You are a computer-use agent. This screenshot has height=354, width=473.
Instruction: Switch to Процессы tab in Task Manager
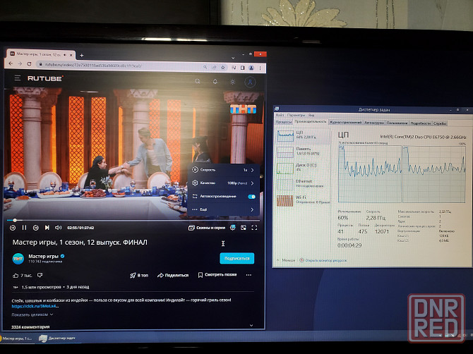284,122
